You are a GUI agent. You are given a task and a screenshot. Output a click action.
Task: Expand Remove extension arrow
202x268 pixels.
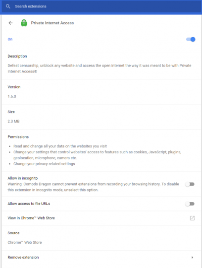(x=192, y=258)
